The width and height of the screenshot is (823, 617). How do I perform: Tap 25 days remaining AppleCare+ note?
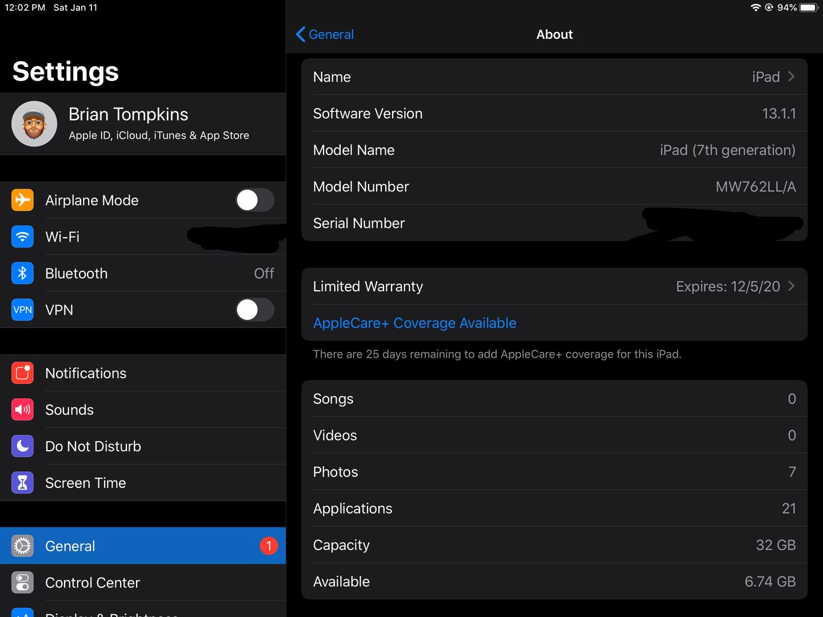[497, 354]
